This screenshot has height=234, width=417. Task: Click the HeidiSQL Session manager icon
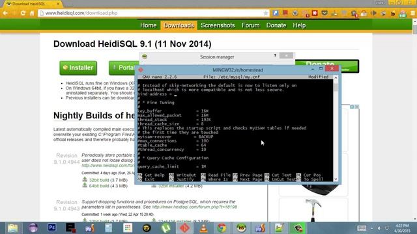point(145,57)
